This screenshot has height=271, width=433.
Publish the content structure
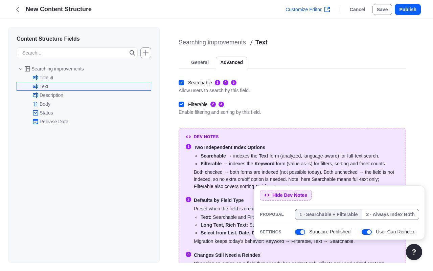pos(408,9)
